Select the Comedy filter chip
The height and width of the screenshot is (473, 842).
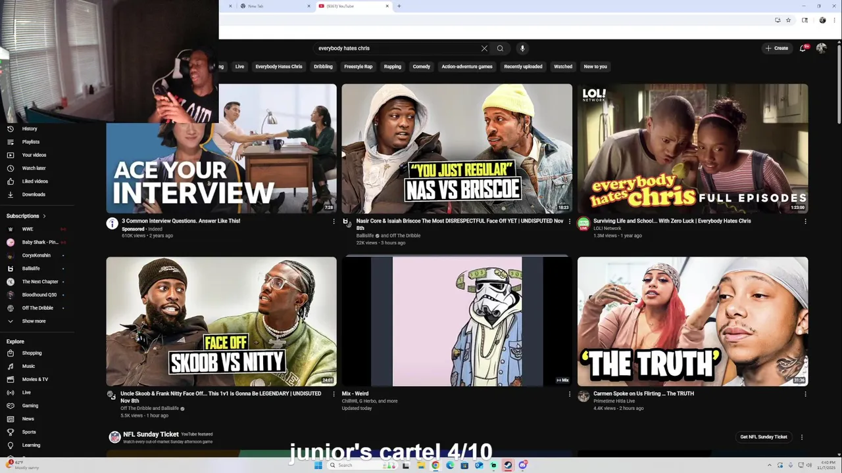(422, 66)
